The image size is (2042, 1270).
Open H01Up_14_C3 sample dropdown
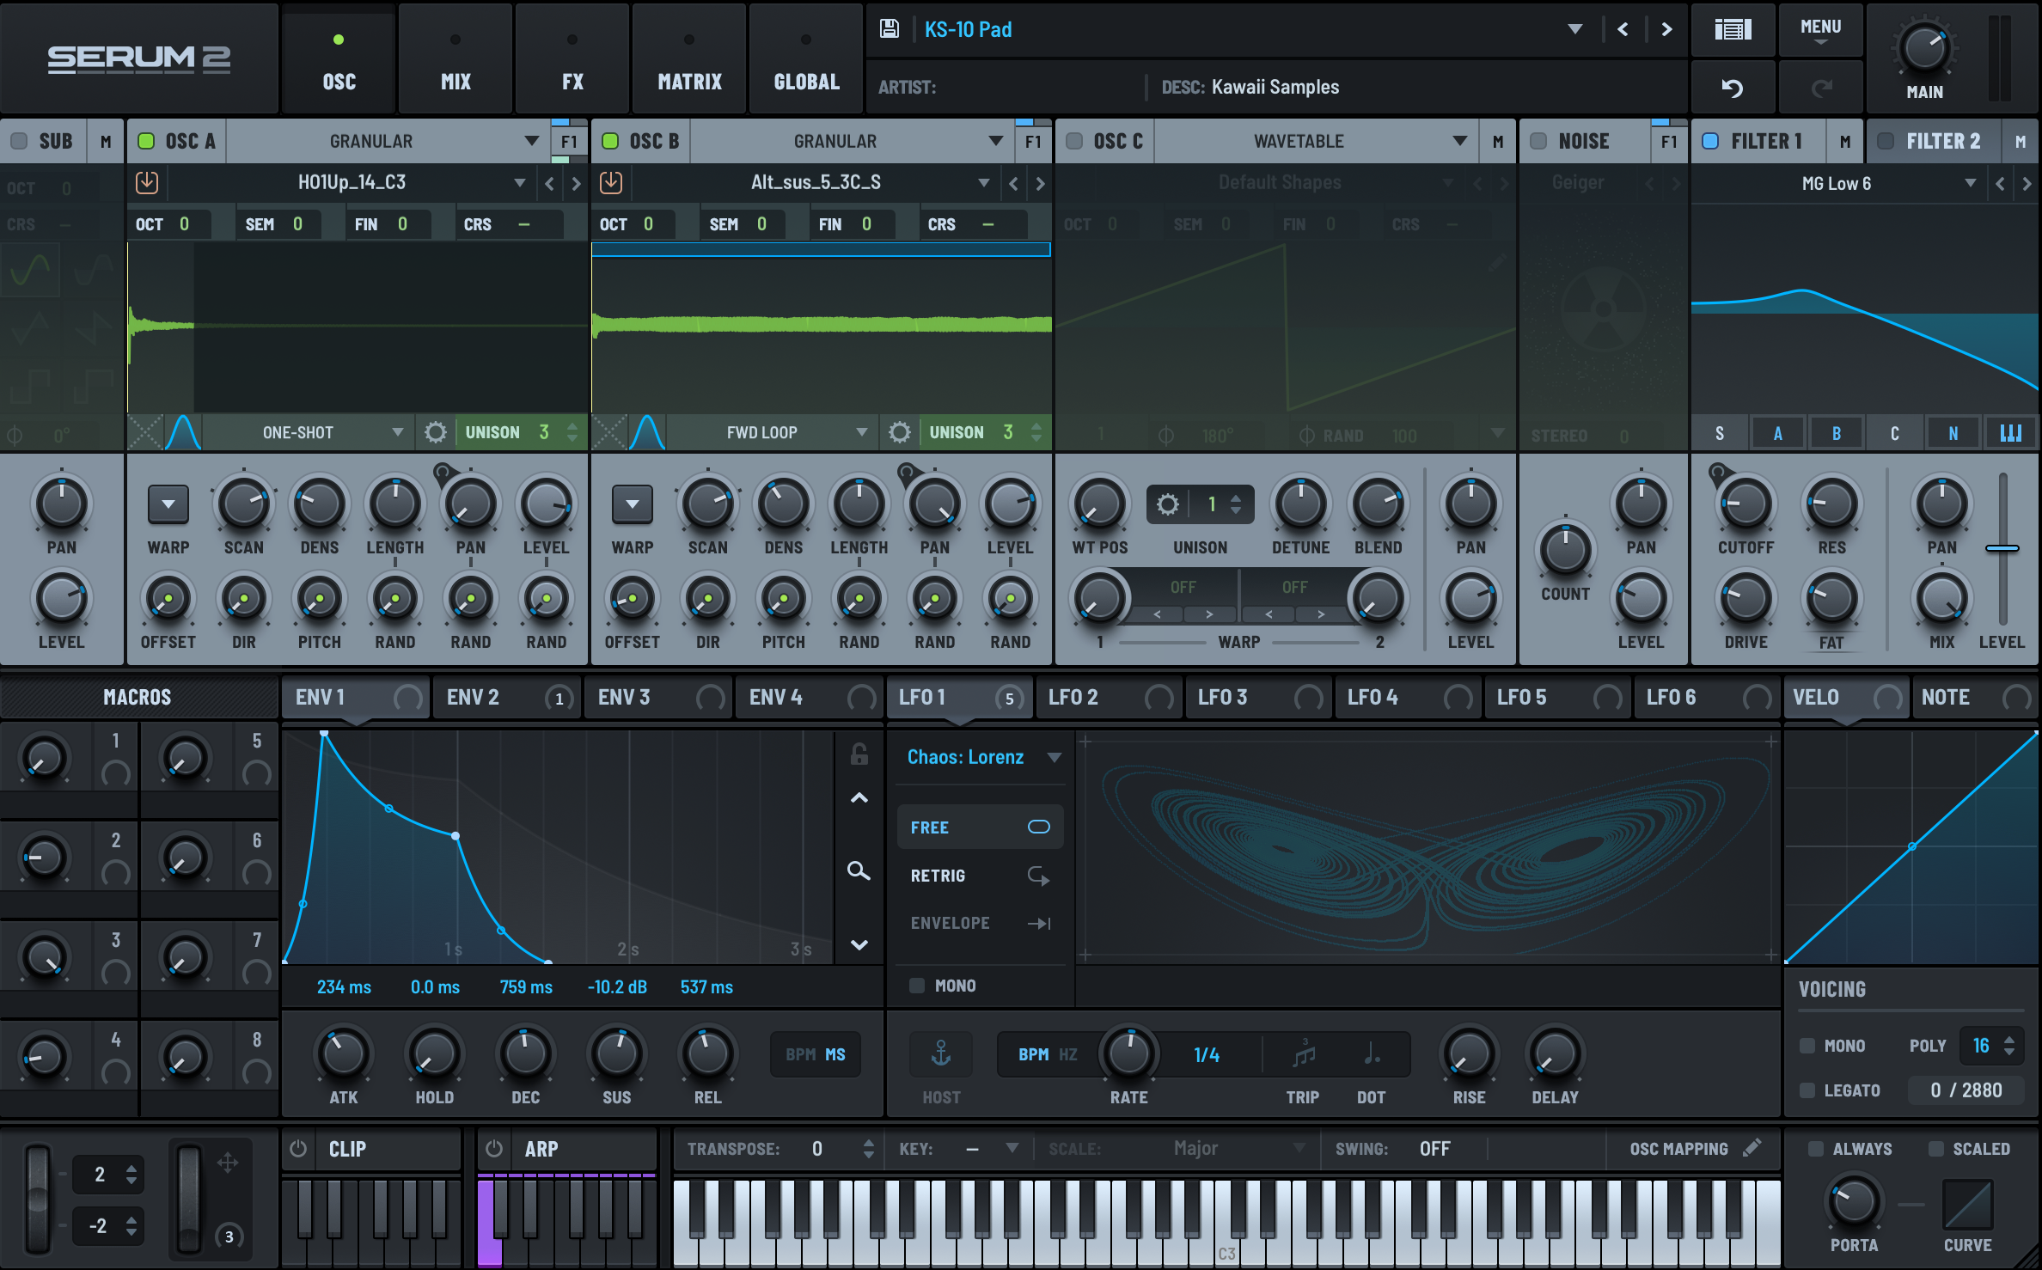(x=520, y=182)
